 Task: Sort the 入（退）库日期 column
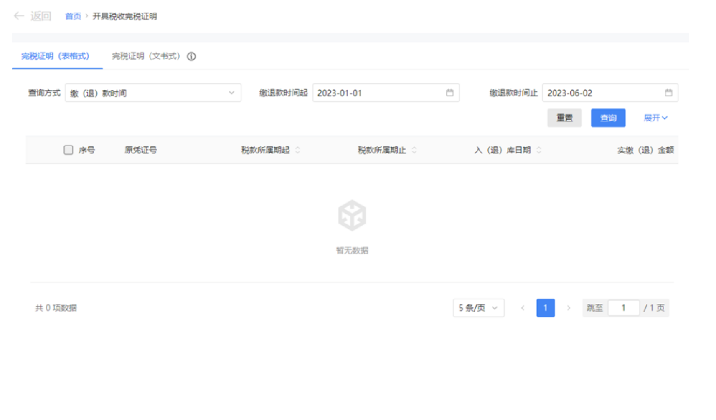540,150
